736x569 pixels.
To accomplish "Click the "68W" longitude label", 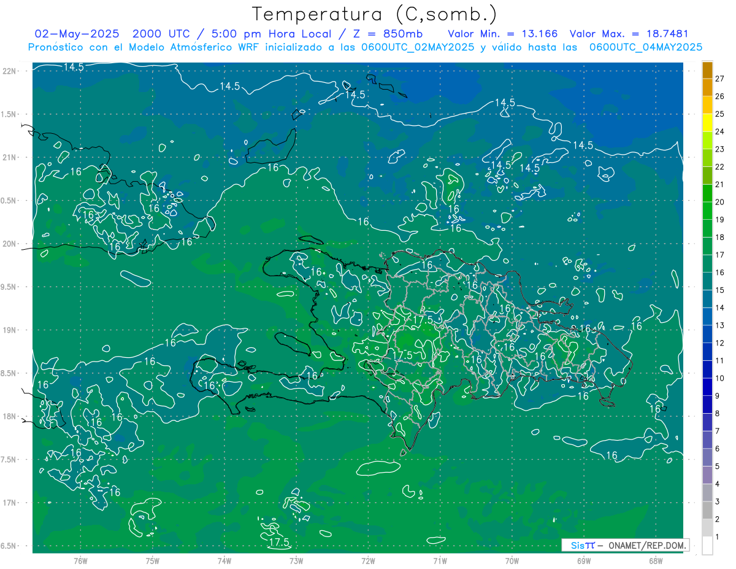I will tap(656, 561).
